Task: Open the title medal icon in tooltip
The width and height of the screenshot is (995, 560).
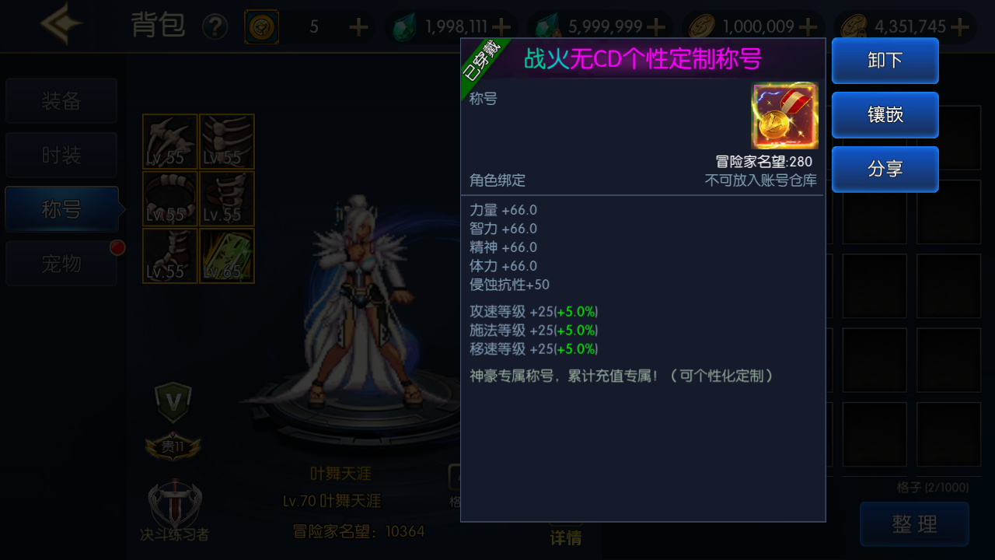Action: point(785,116)
